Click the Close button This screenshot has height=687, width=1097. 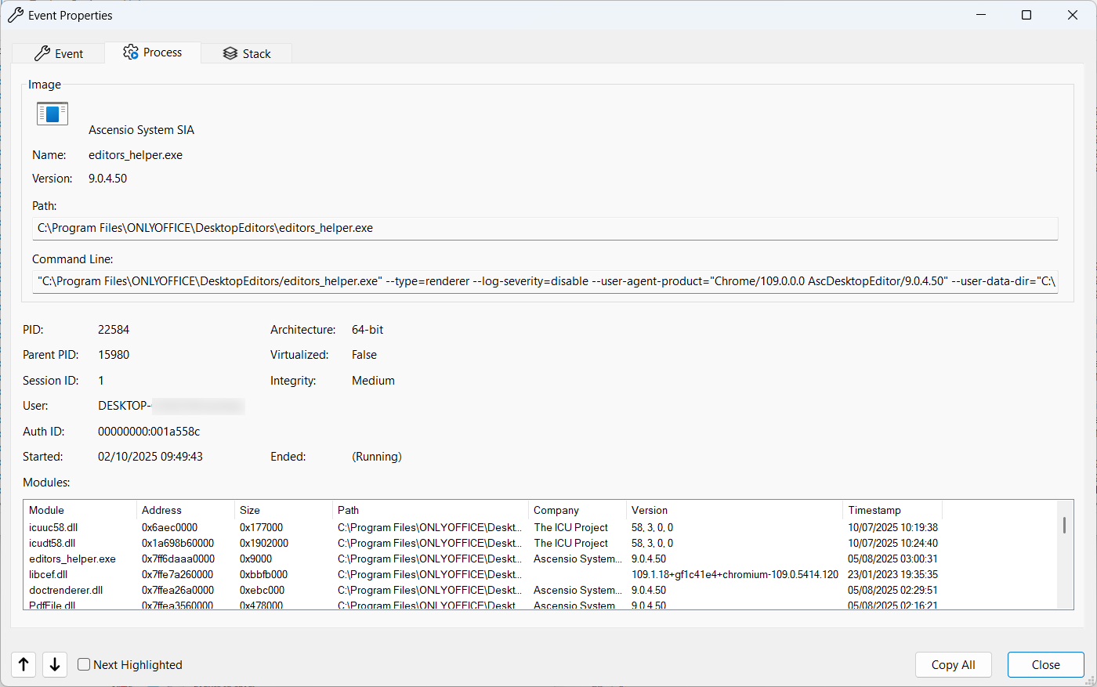(x=1045, y=665)
